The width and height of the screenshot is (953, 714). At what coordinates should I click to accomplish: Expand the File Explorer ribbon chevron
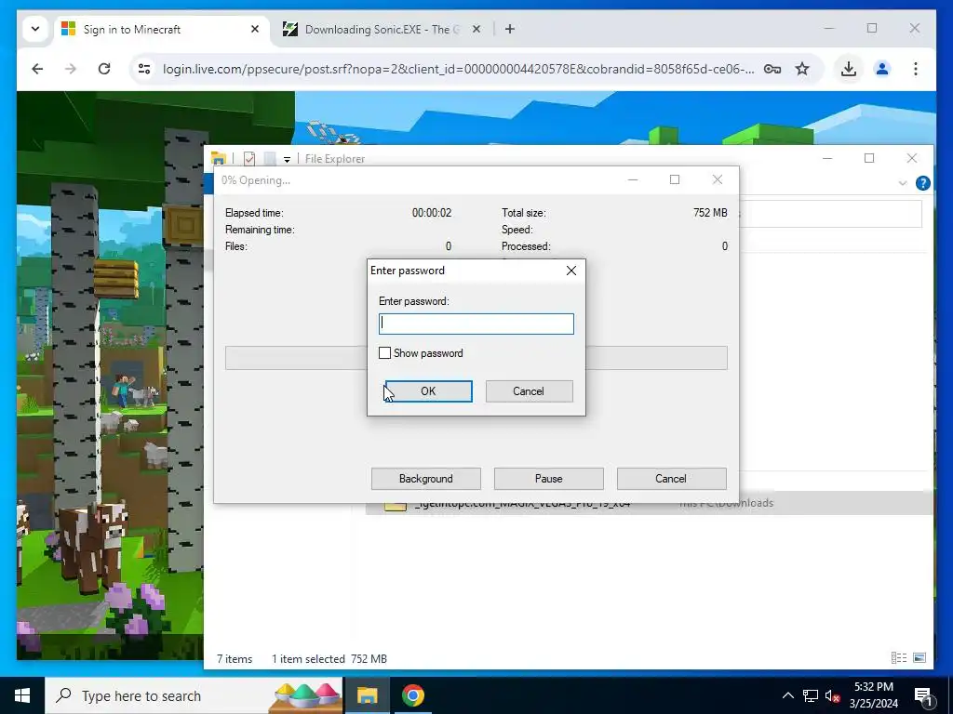coord(903,183)
